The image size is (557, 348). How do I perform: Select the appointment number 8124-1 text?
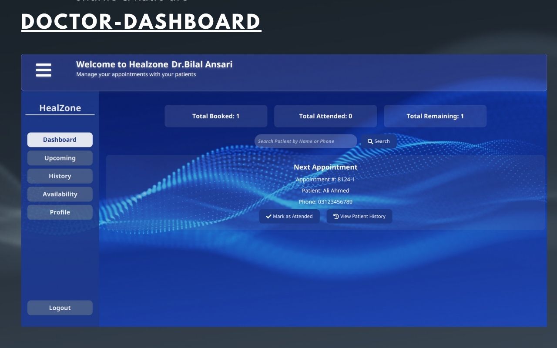point(325,179)
